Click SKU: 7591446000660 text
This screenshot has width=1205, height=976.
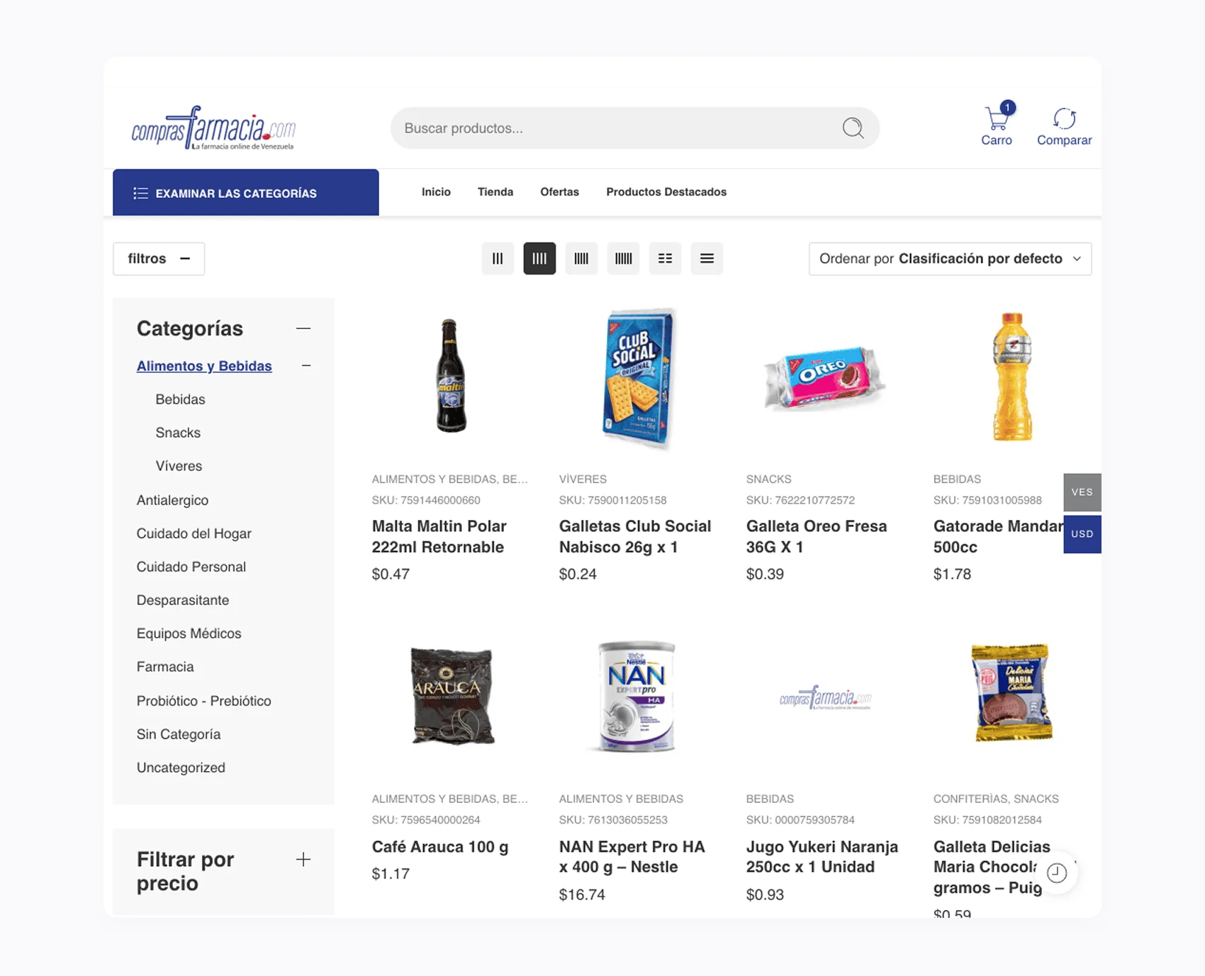click(426, 500)
